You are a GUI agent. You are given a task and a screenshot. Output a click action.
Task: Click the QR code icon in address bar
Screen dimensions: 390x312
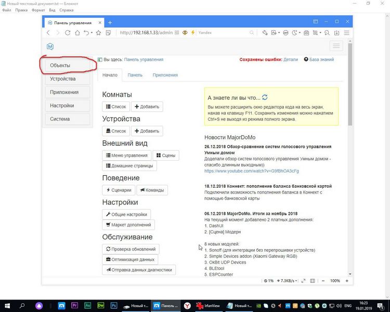pyautogui.click(x=177, y=32)
